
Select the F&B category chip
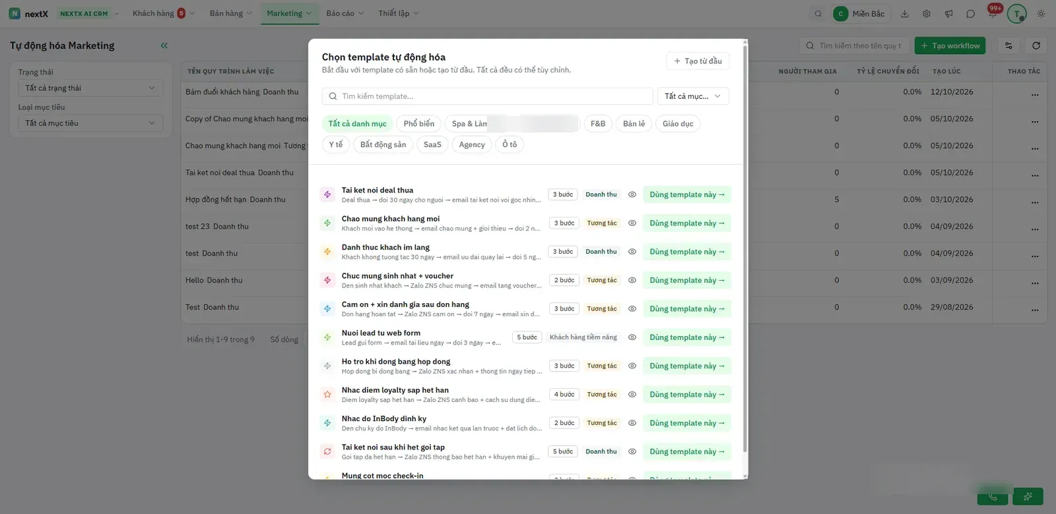(x=598, y=124)
